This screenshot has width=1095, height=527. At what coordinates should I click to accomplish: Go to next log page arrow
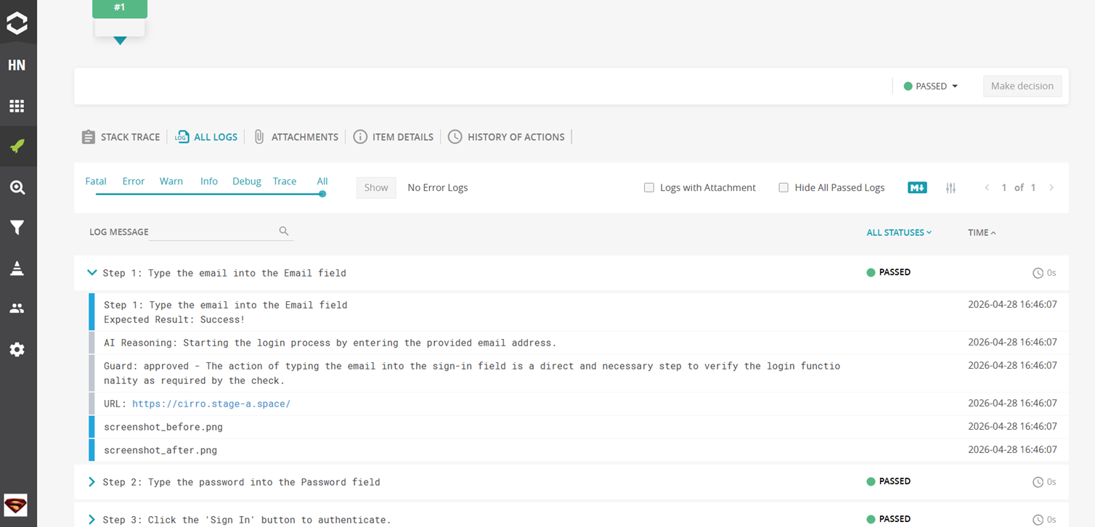[x=1051, y=187]
